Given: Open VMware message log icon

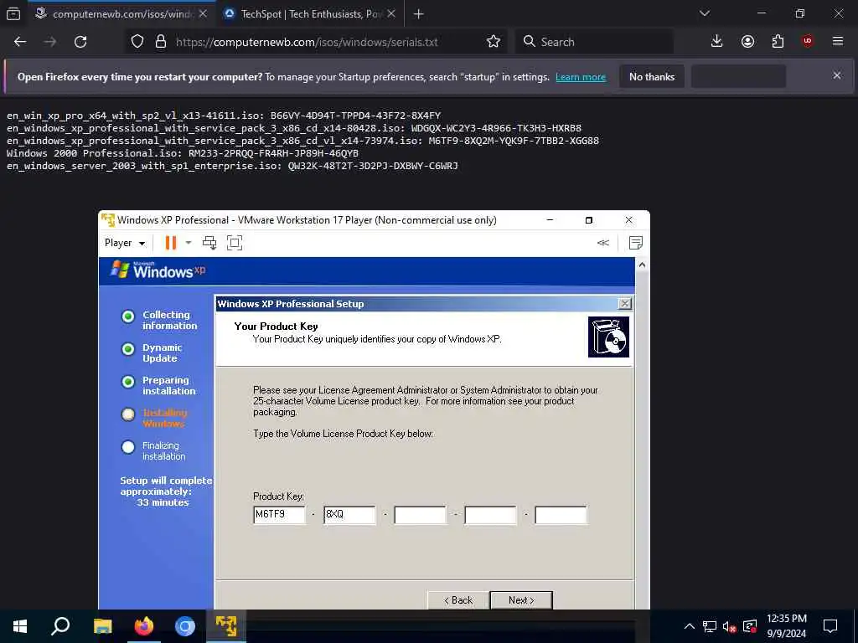Looking at the screenshot, I should pyautogui.click(x=635, y=243).
